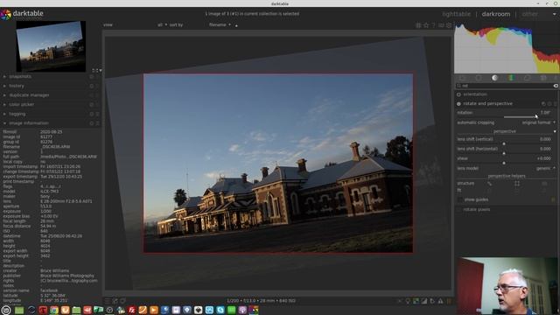
Task: Click rotate and perspective multi-instance icon
Action: click(x=543, y=104)
